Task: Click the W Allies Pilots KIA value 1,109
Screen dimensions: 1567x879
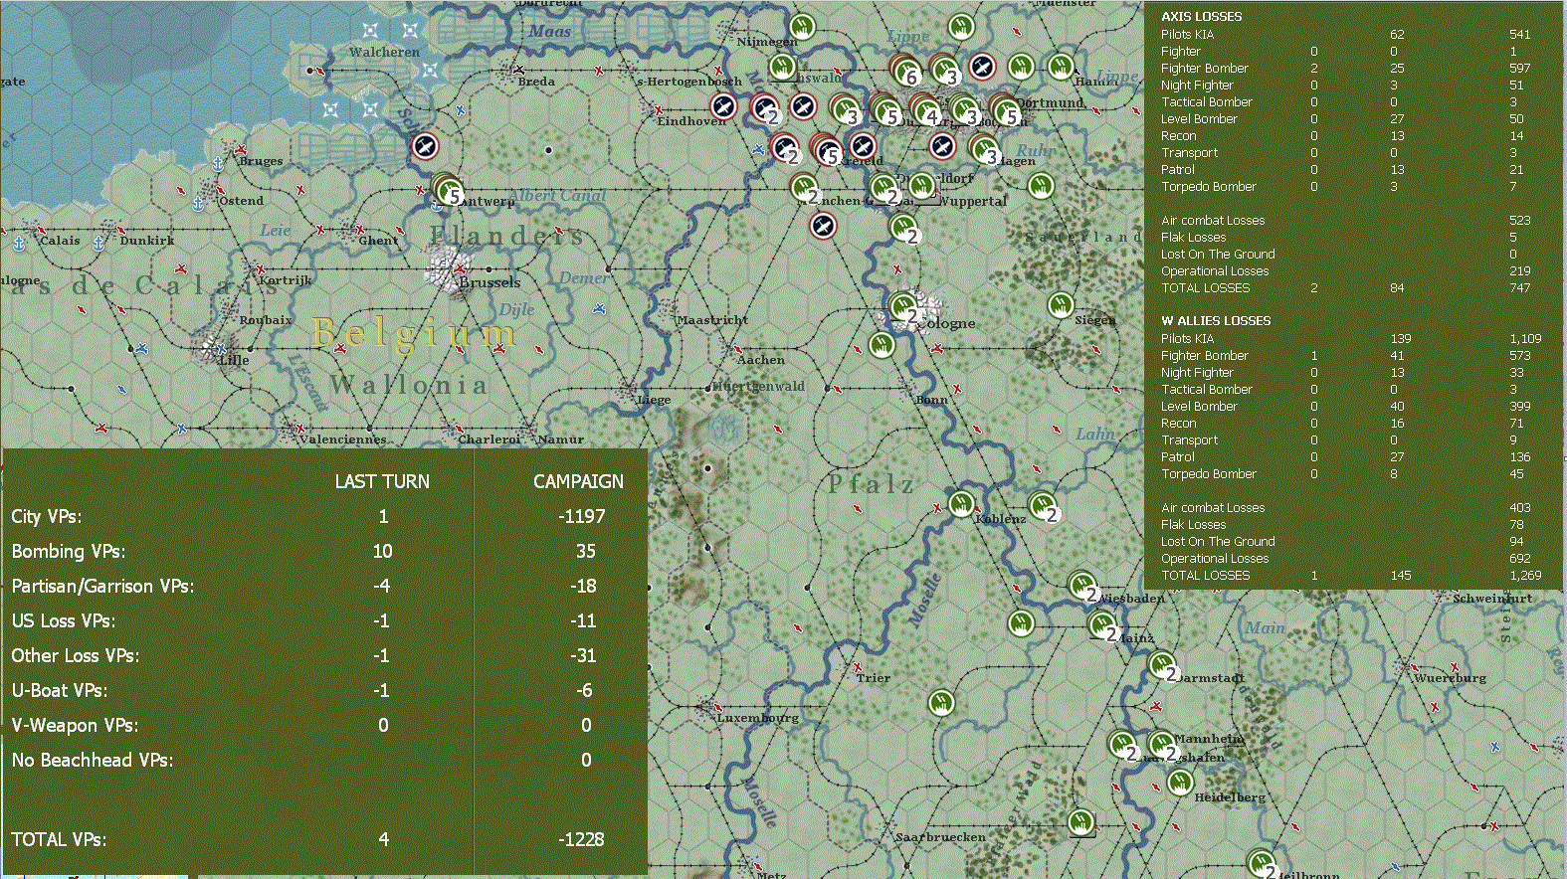Action: 1525,339
